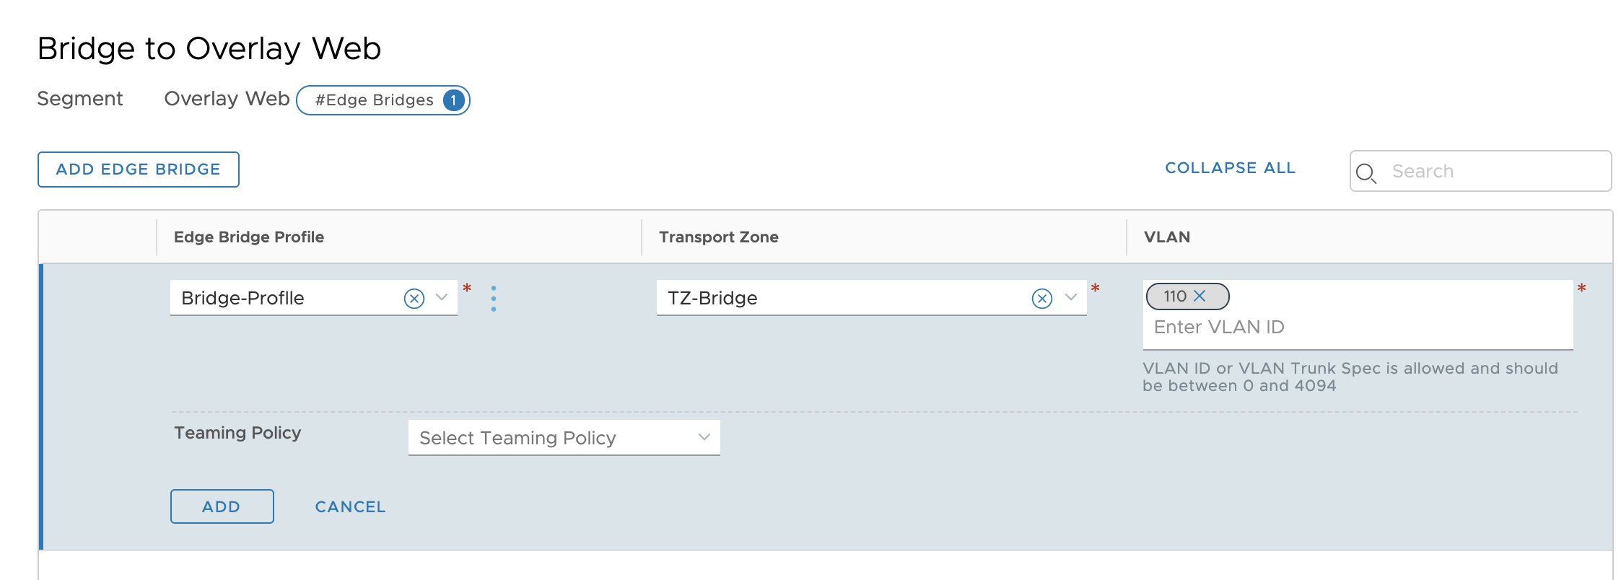Image resolution: width=1621 pixels, height=580 pixels.
Task: Open the vertical three-dot menu beside Bridge-Proflle
Action: coord(494,297)
